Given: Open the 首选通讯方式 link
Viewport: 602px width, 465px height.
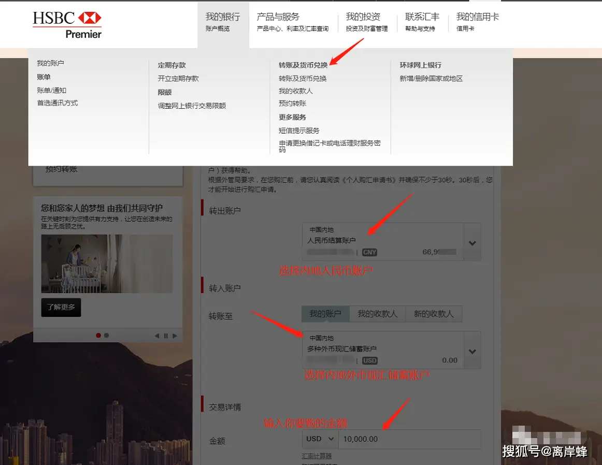Looking at the screenshot, I should pyautogui.click(x=57, y=103).
